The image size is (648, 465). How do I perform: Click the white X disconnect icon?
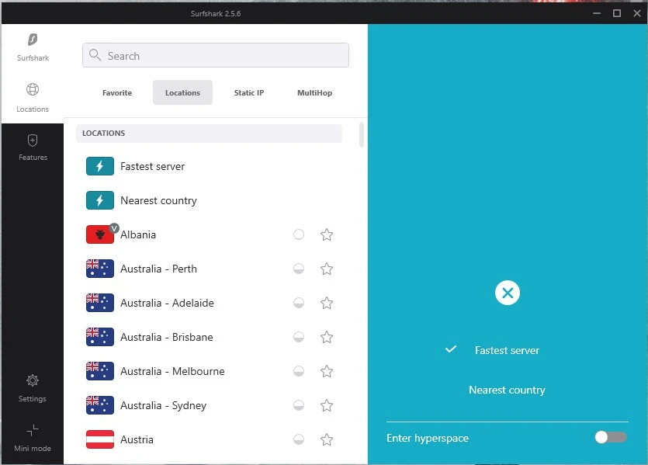pos(507,293)
